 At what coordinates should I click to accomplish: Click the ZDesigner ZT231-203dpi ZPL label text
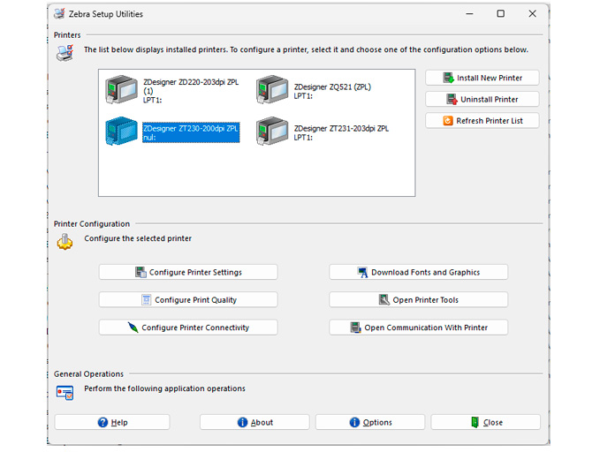(x=341, y=132)
